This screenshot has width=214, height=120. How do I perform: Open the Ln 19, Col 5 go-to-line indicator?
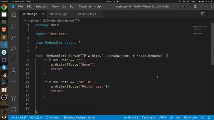131,117
